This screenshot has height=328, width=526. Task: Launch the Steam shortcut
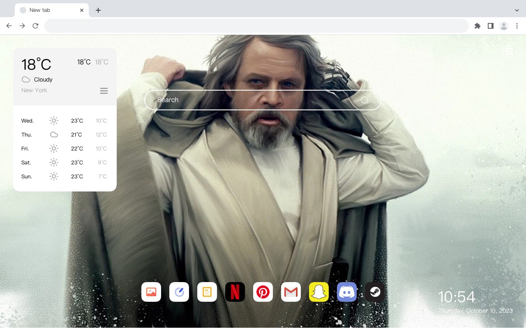[375, 292]
